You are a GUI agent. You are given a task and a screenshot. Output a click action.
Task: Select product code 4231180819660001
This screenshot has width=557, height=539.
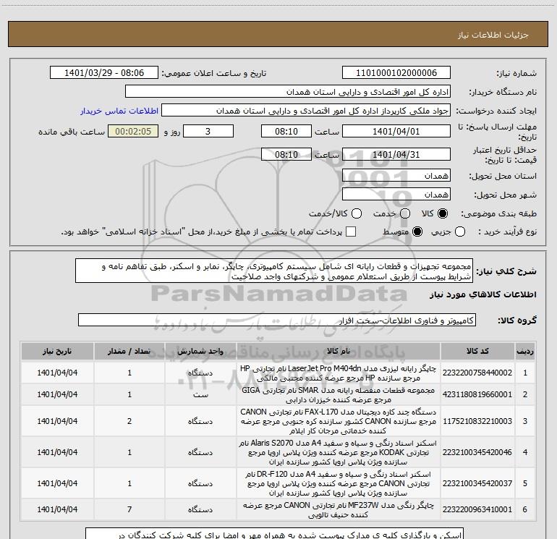[477, 394]
